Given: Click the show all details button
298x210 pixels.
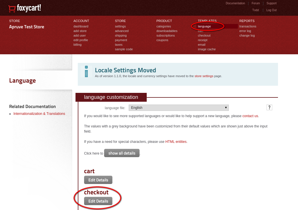Looking at the screenshot, I should 122,153.
